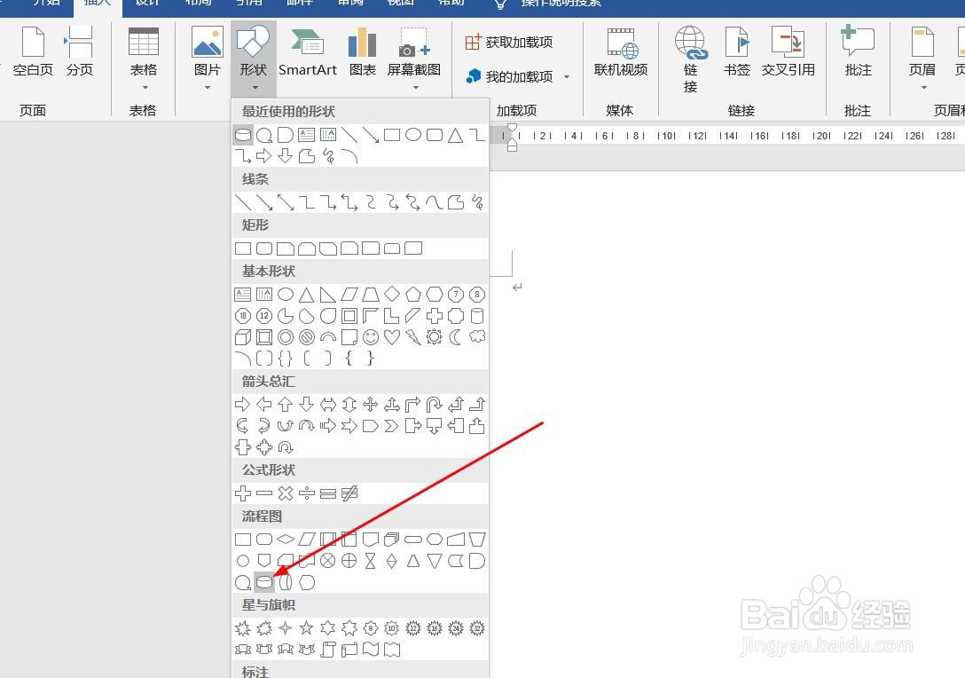
Task: Choose flowchart summing junction shape
Action: tap(328, 560)
